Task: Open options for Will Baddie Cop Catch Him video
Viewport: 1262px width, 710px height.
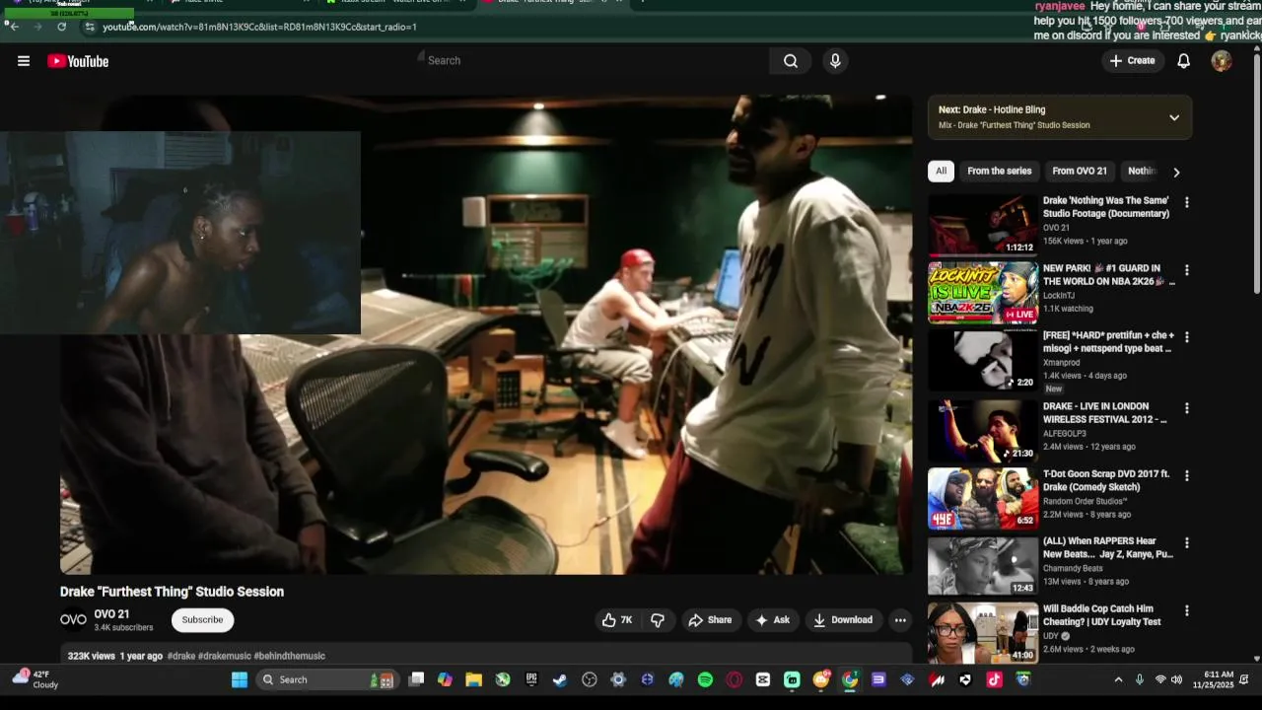Action: coord(1187,610)
